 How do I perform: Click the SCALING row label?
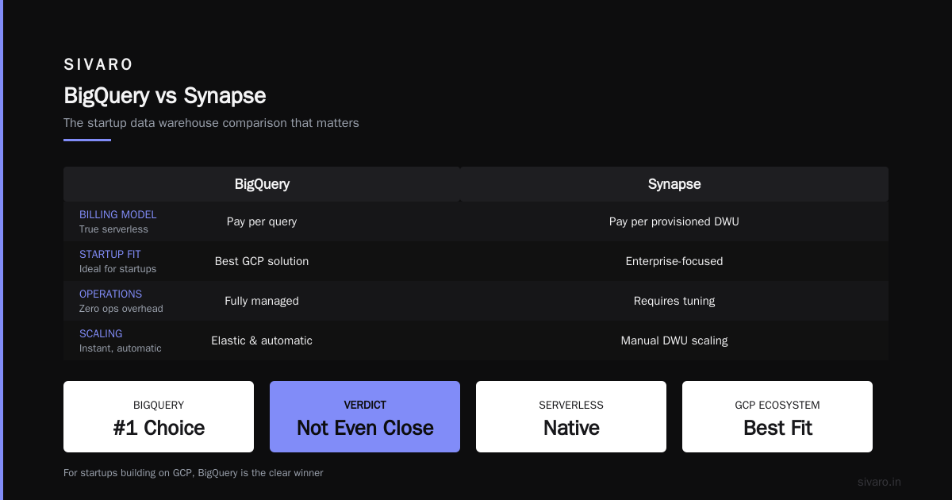coord(101,334)
